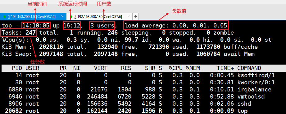Click the 0 zombie tasks value
This screenshot has width=286, height=114.
[208, 33]
